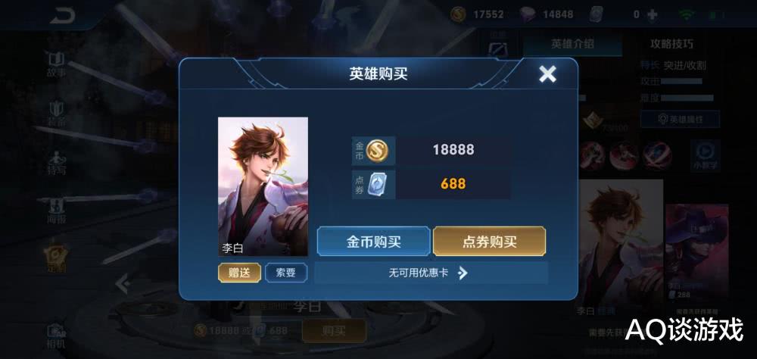Switch to the 攻略技巧 tab

(x=671, y=44)
